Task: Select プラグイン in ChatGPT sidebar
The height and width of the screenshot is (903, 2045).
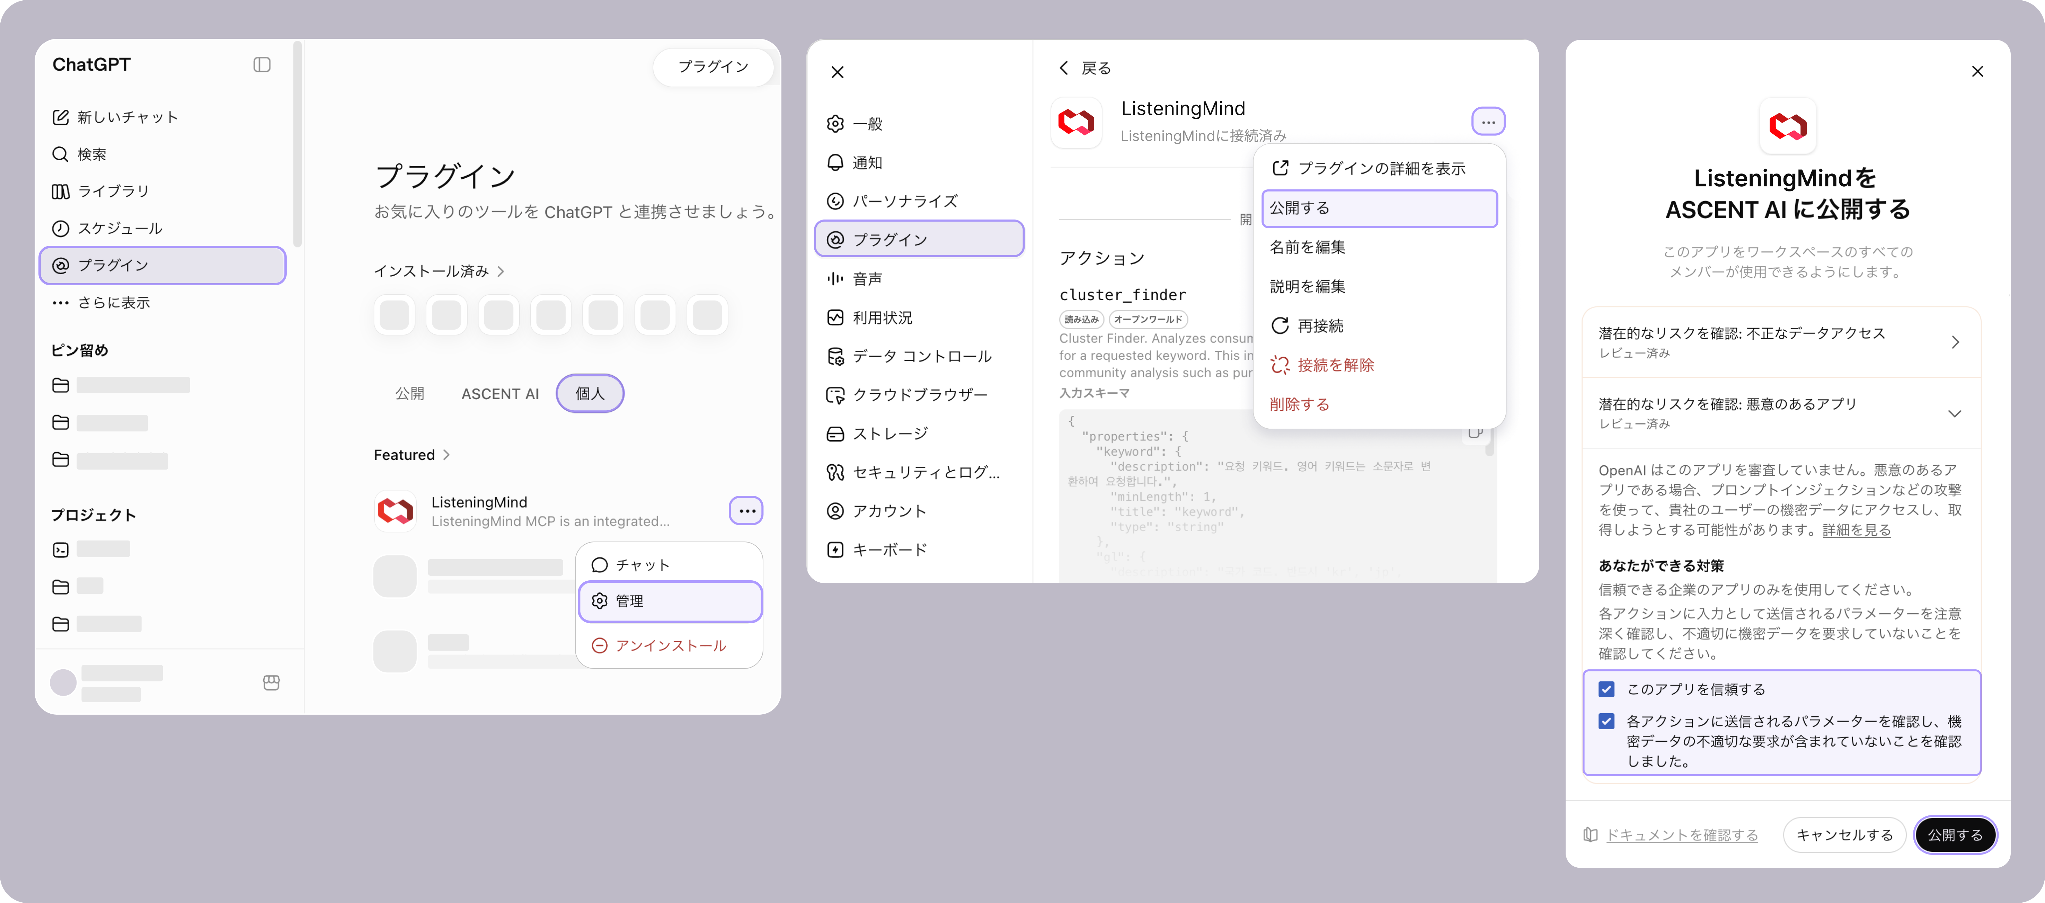Action: [x=162, y=265]
